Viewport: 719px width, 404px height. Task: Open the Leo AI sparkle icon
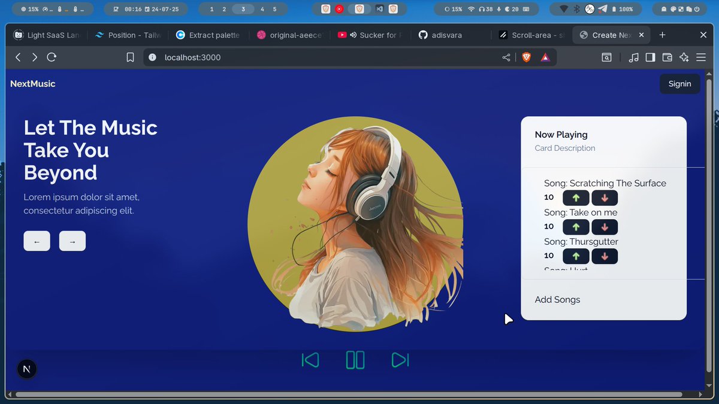[684, 57]
